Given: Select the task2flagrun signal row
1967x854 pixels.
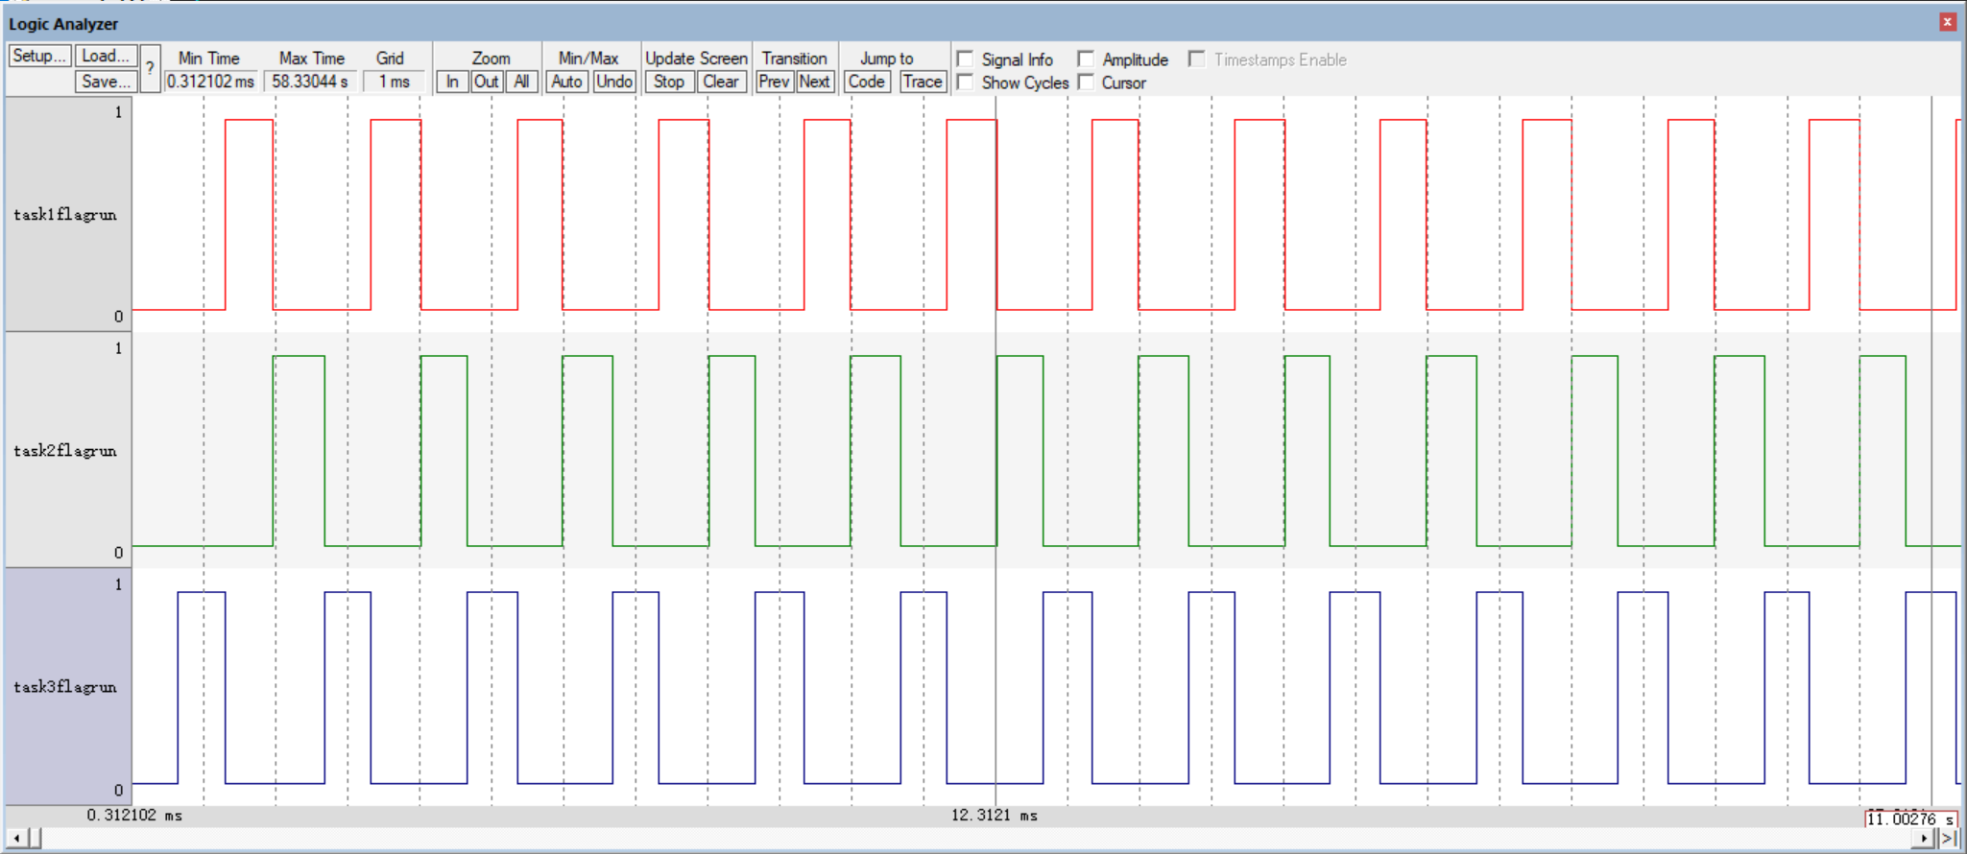Looking at the screenshot, I should pyautogui.click(x=68, y=450).
